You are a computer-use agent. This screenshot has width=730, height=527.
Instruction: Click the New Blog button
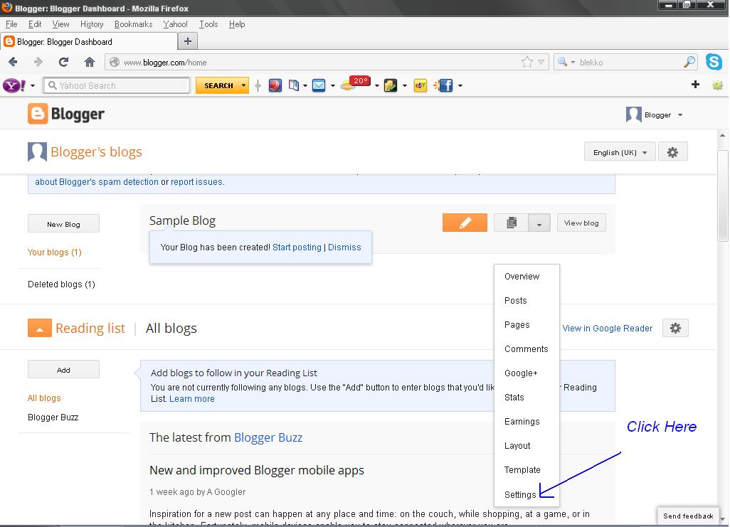click(63, 224)
